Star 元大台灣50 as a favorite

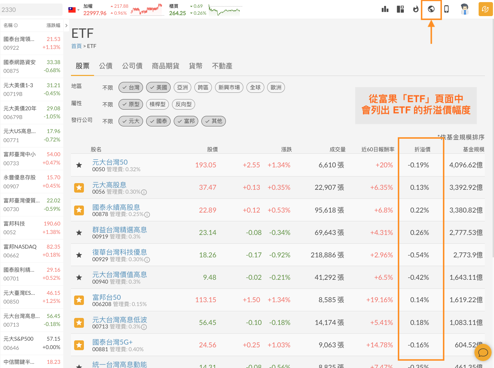click(79, 165)
